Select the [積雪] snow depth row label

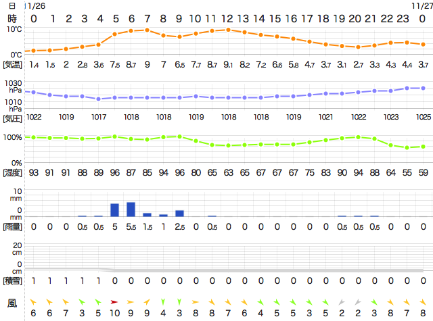[13, 280]
